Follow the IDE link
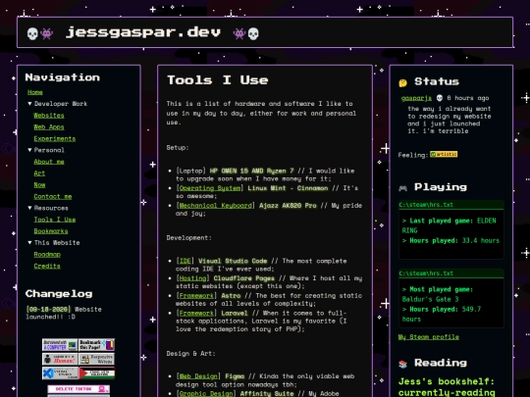Image resolution: width=530 pixels, height=397 pixels. point(185,261)
